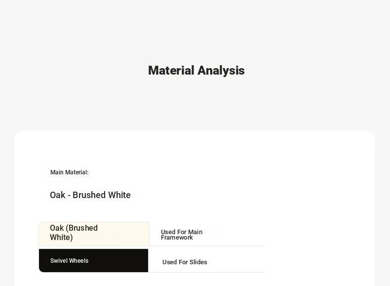390x286 pixels.
Task: Click the Oak (Brushed White) label text
Action: pyautogui.click(x=74, y=233)
